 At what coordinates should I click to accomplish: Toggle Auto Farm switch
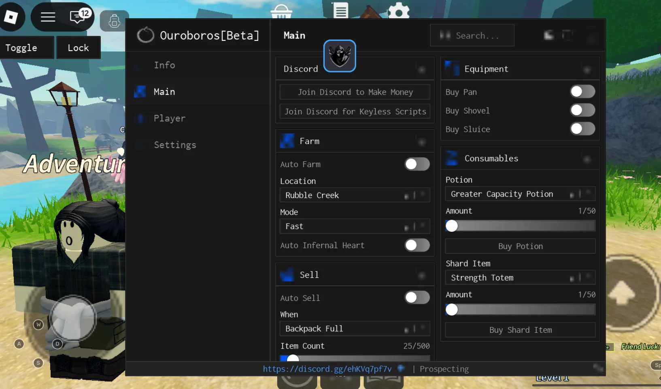[x=417, y=164]
